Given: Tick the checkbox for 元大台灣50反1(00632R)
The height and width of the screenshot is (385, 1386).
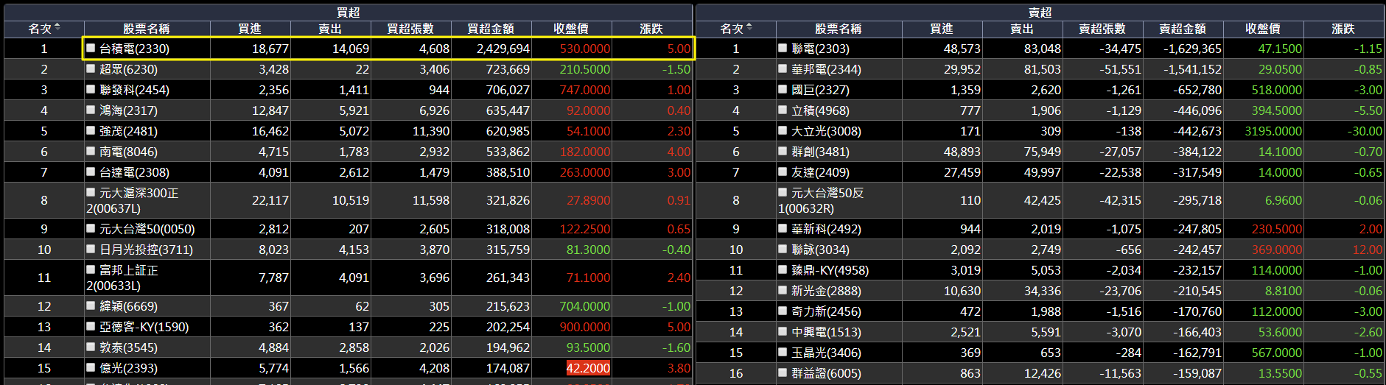Looking at the screenshot, I should 783,192.
